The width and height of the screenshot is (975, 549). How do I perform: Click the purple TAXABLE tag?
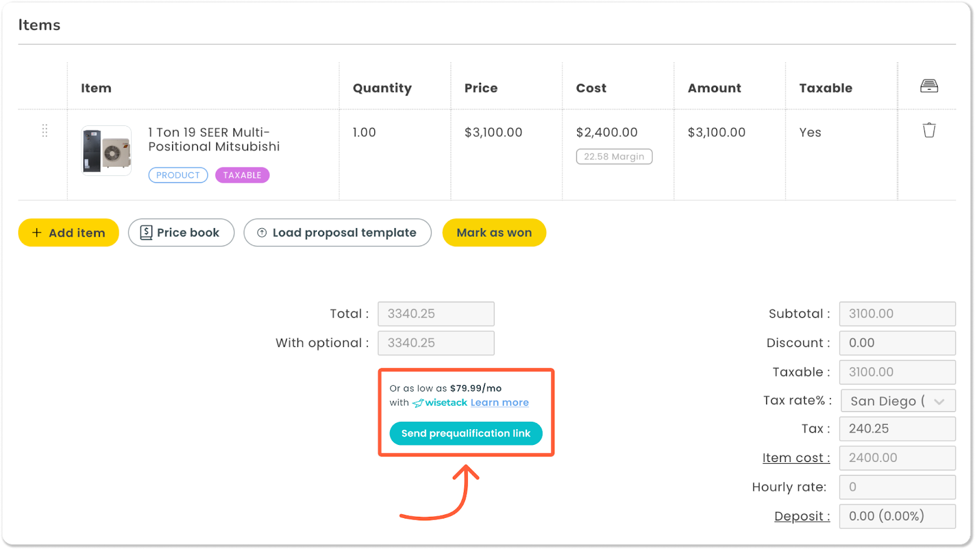click(x=242, y=175)
